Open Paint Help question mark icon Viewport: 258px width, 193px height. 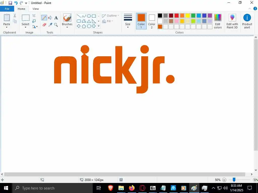pyautogui.click(x=255, y=9)
